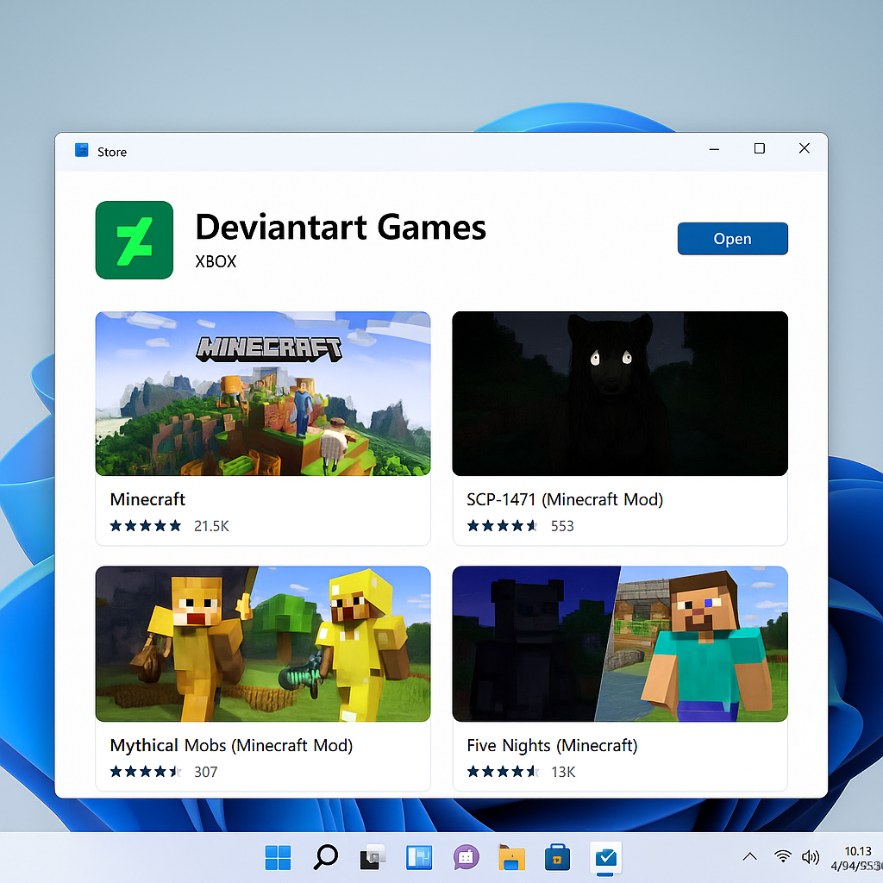The height and width of the screenshot is (883, 883).
Task: Click the Five Nights star rating
Action: point(503,772)
